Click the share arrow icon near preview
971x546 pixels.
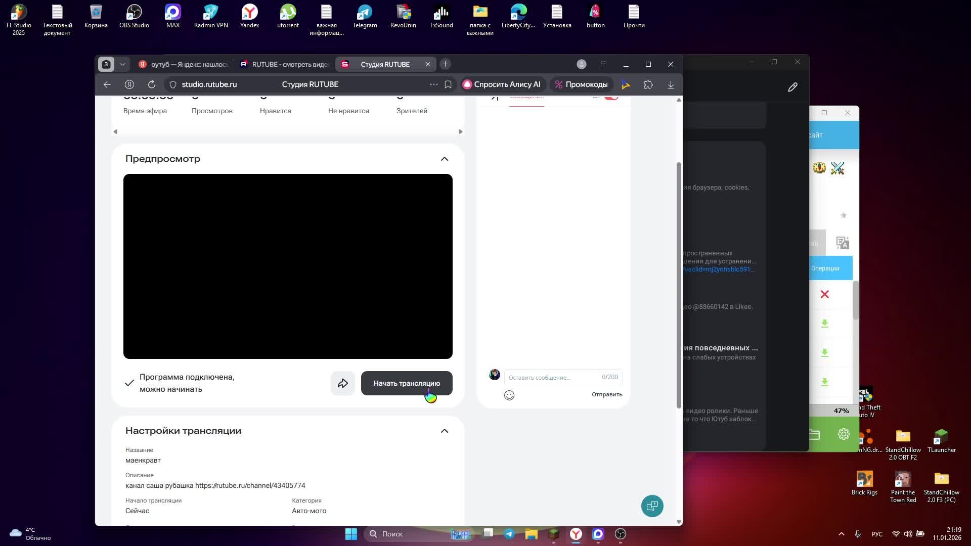coord(343,383)
